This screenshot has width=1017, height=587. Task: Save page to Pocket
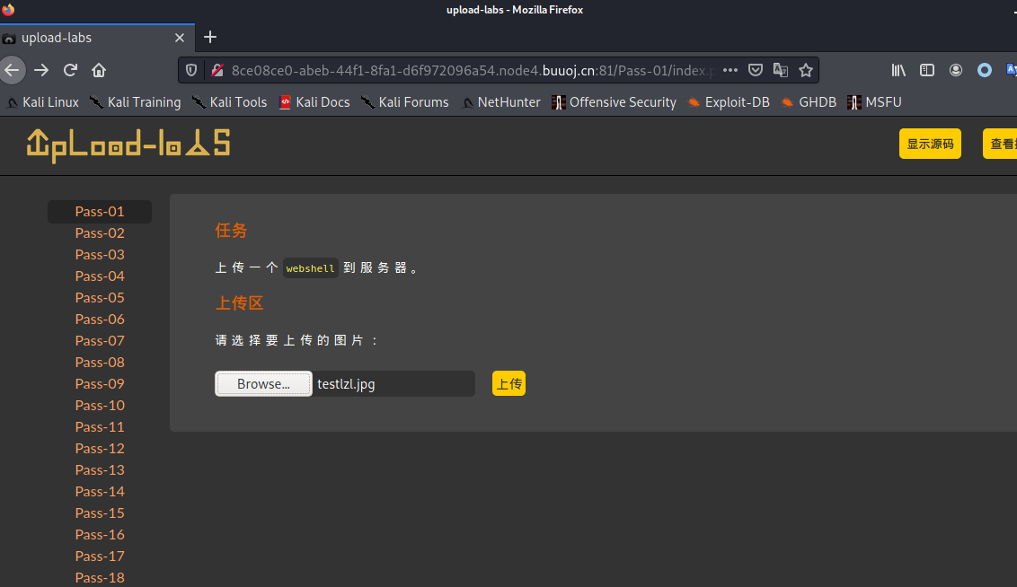tap(756, 70)
